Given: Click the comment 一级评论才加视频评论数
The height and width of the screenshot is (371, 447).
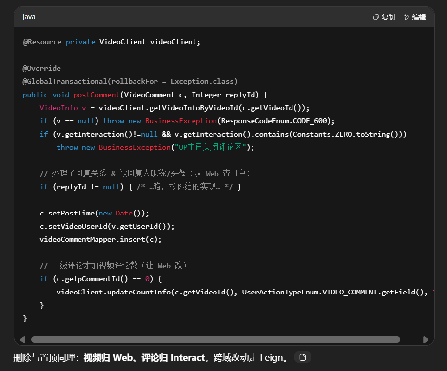Looking at the screenshot, I should tap(113, 266).
